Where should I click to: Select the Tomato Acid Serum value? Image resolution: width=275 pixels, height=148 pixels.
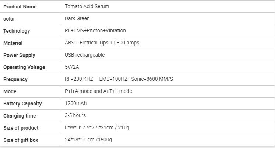pyautogui.click(x=87, y=6)
